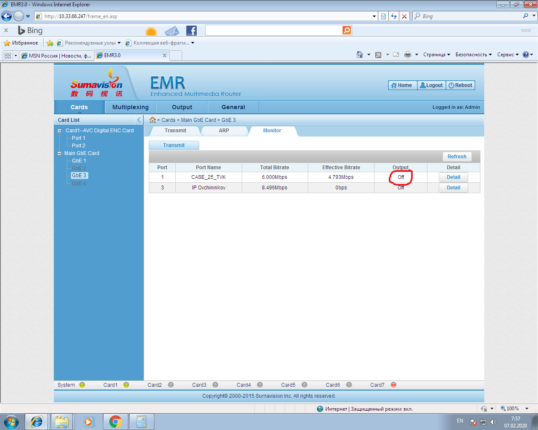Open Internet Explorer from taskbar
The width and height of the screenshot is (538, 430).
[x=37, y=422]
